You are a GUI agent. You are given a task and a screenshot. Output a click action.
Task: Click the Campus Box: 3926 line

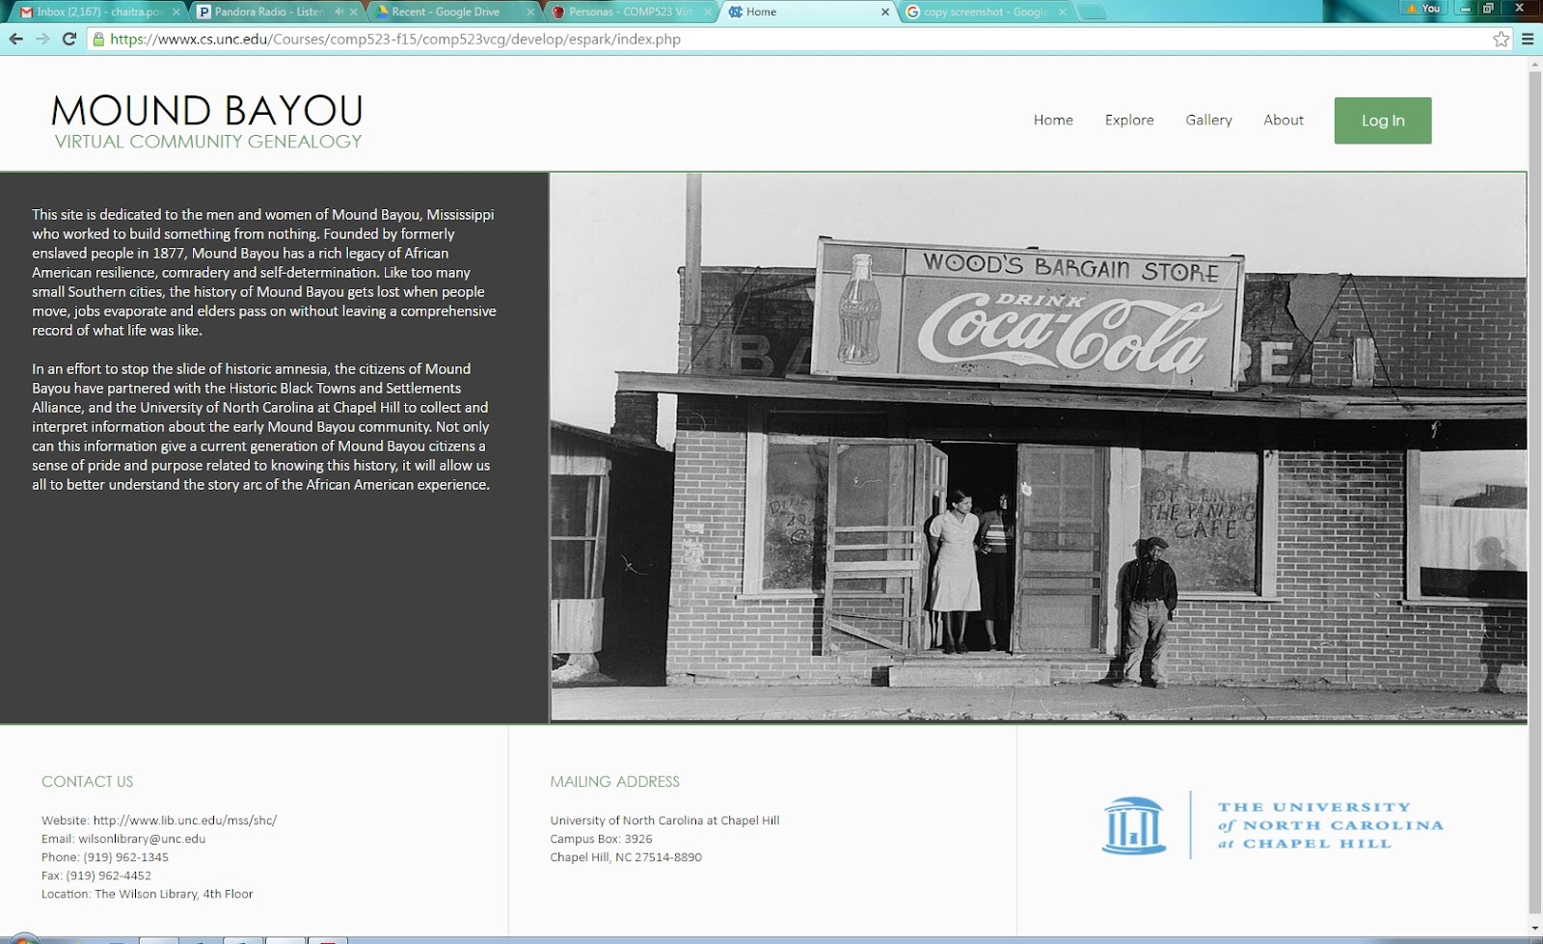pyautogui.click(x=602, y=839)
